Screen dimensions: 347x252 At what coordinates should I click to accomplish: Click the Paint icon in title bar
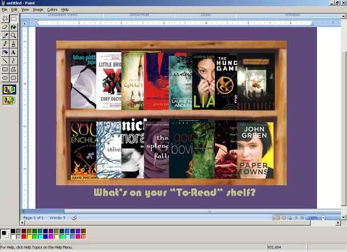tap(3, 3)
